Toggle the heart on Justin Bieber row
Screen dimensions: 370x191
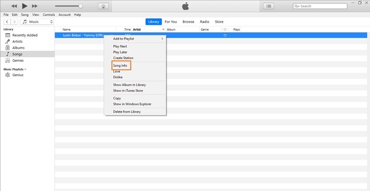(x=225, y=35)
